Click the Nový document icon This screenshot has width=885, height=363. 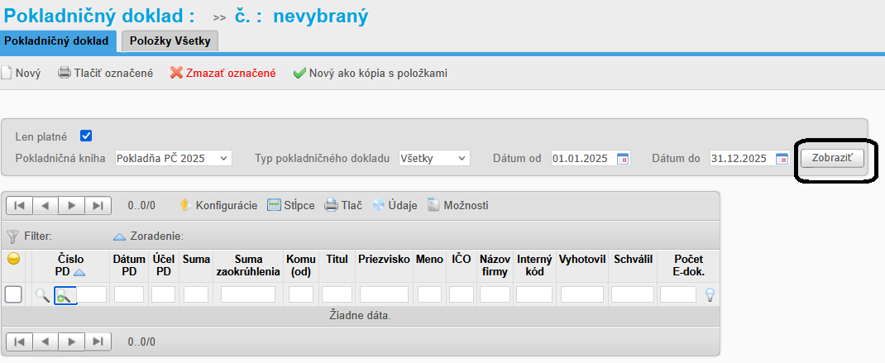[x=7, y=74]
